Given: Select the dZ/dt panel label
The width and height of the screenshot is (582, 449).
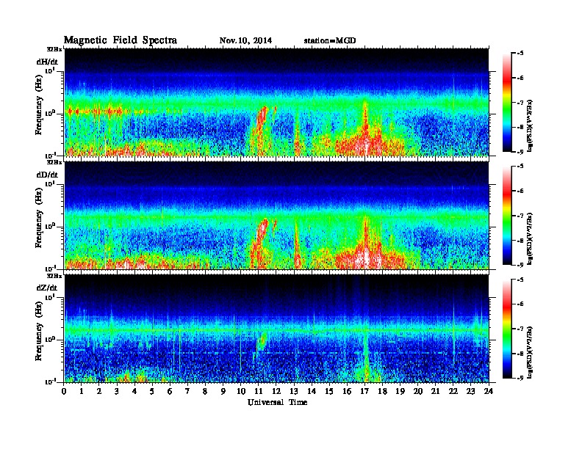Looking at the screenshot, I should point(47,288).
